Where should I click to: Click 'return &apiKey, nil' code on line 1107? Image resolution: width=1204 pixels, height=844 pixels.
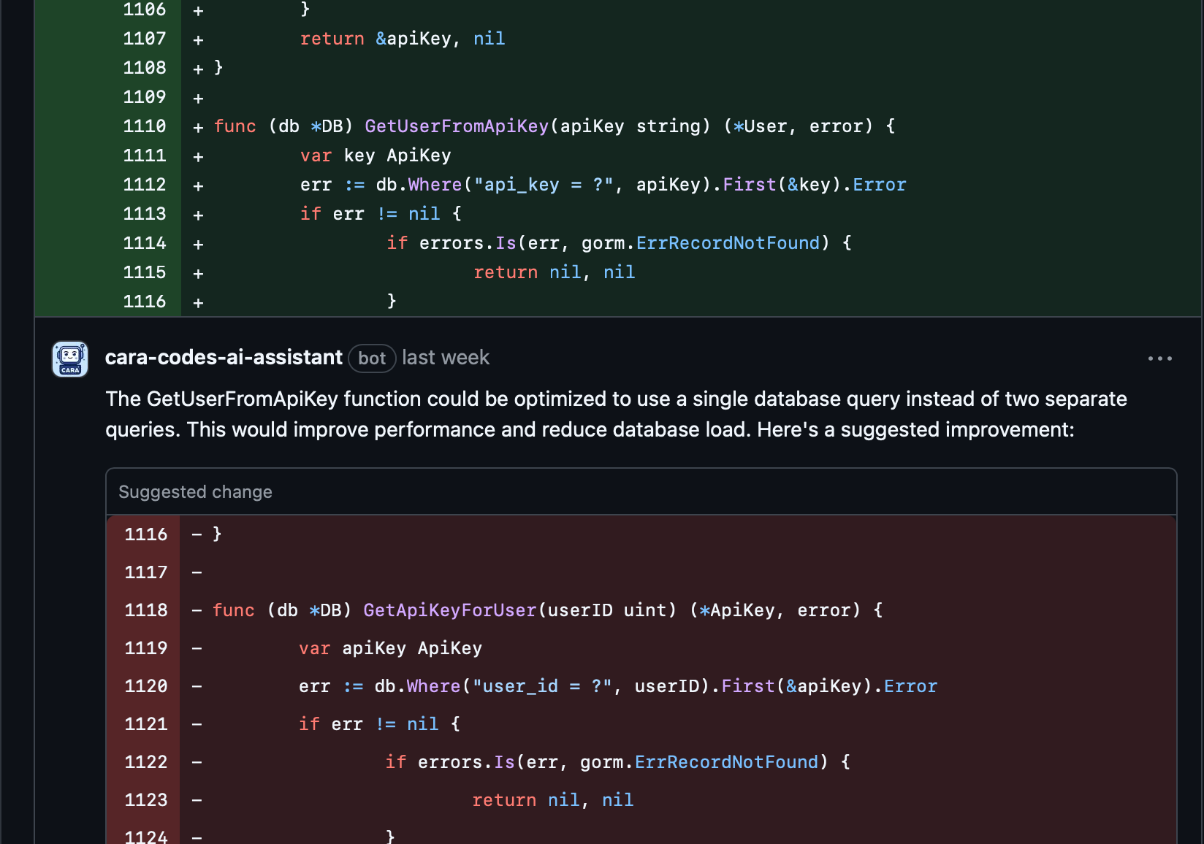tap(403, 39)
